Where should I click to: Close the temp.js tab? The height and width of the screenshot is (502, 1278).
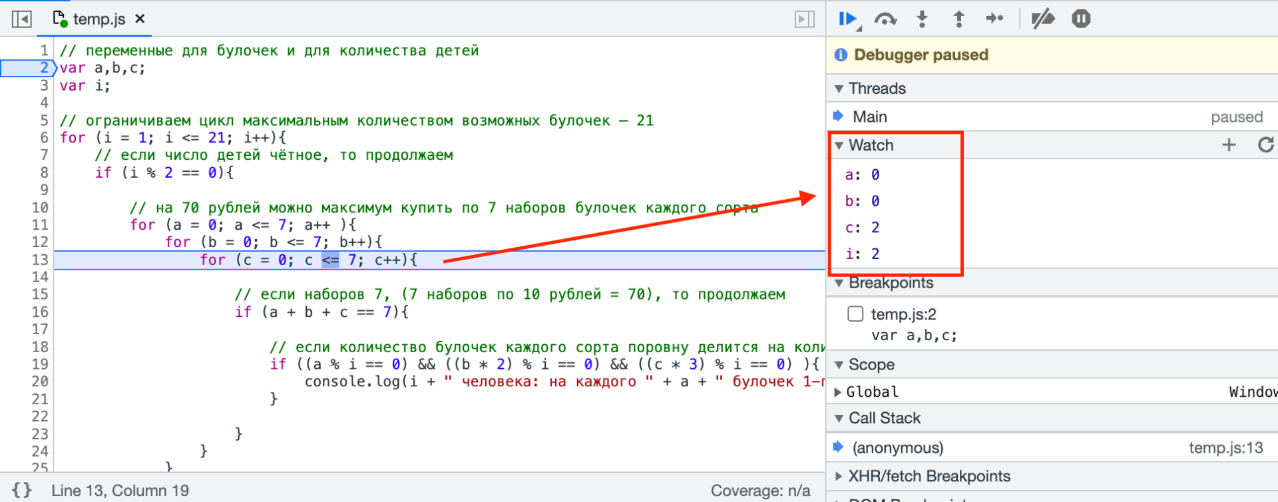(140, 19)
